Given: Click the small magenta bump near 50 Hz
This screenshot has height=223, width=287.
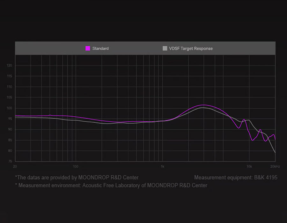Looking at the screenshot, I should point(50,115).
